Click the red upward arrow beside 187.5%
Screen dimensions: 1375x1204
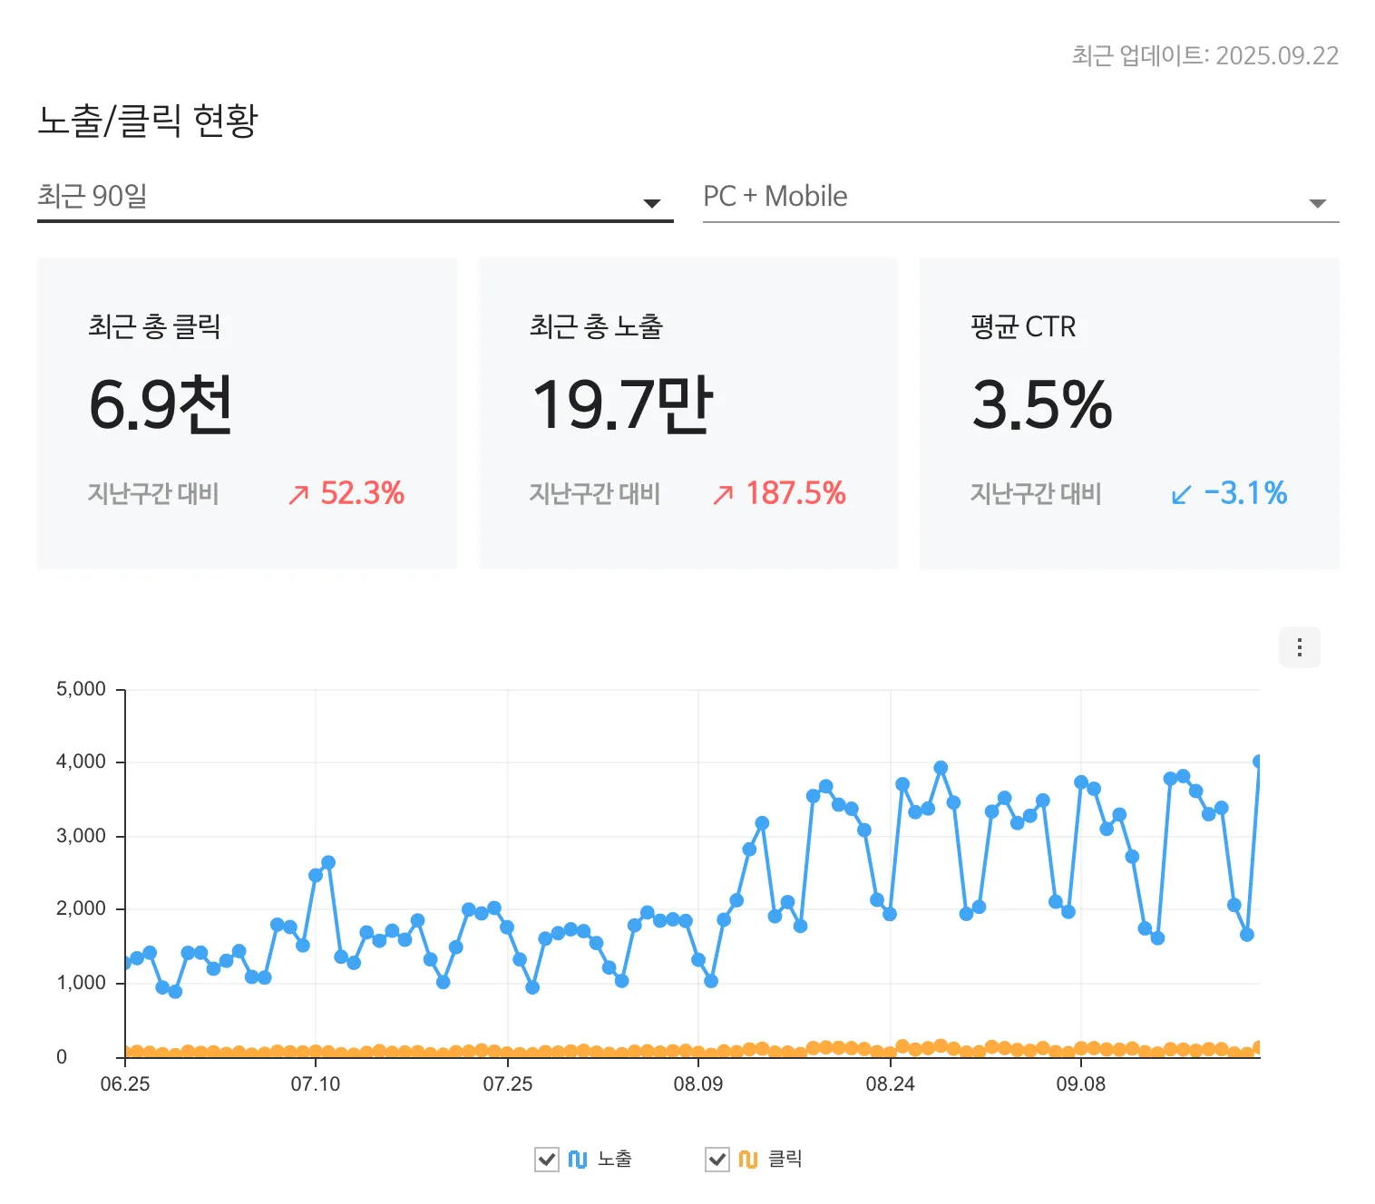(x=721, y=494)
